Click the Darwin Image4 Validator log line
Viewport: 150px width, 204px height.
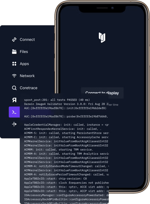click(66, 104)
